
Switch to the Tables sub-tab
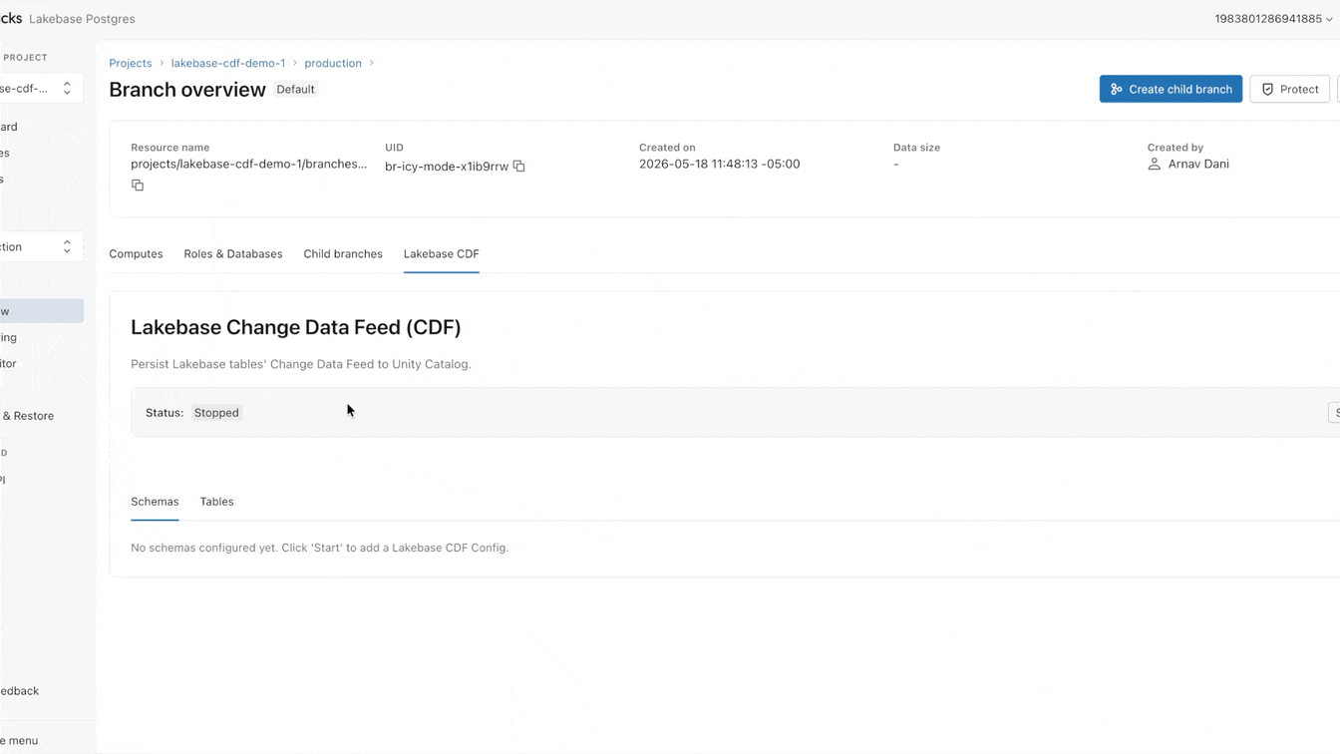[x=216, y=502]
